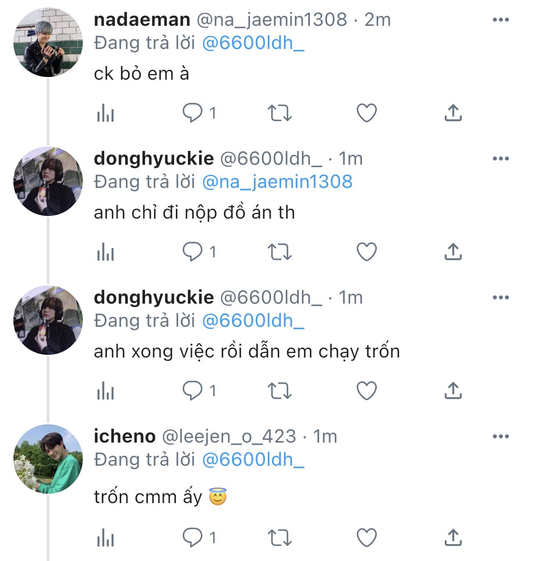553x561 pixels.
Task: Open view stats on icheno's tweet
Action: click(106, 539)
